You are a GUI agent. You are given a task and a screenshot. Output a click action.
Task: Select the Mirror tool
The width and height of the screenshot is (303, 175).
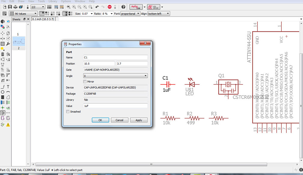[2, 39]
